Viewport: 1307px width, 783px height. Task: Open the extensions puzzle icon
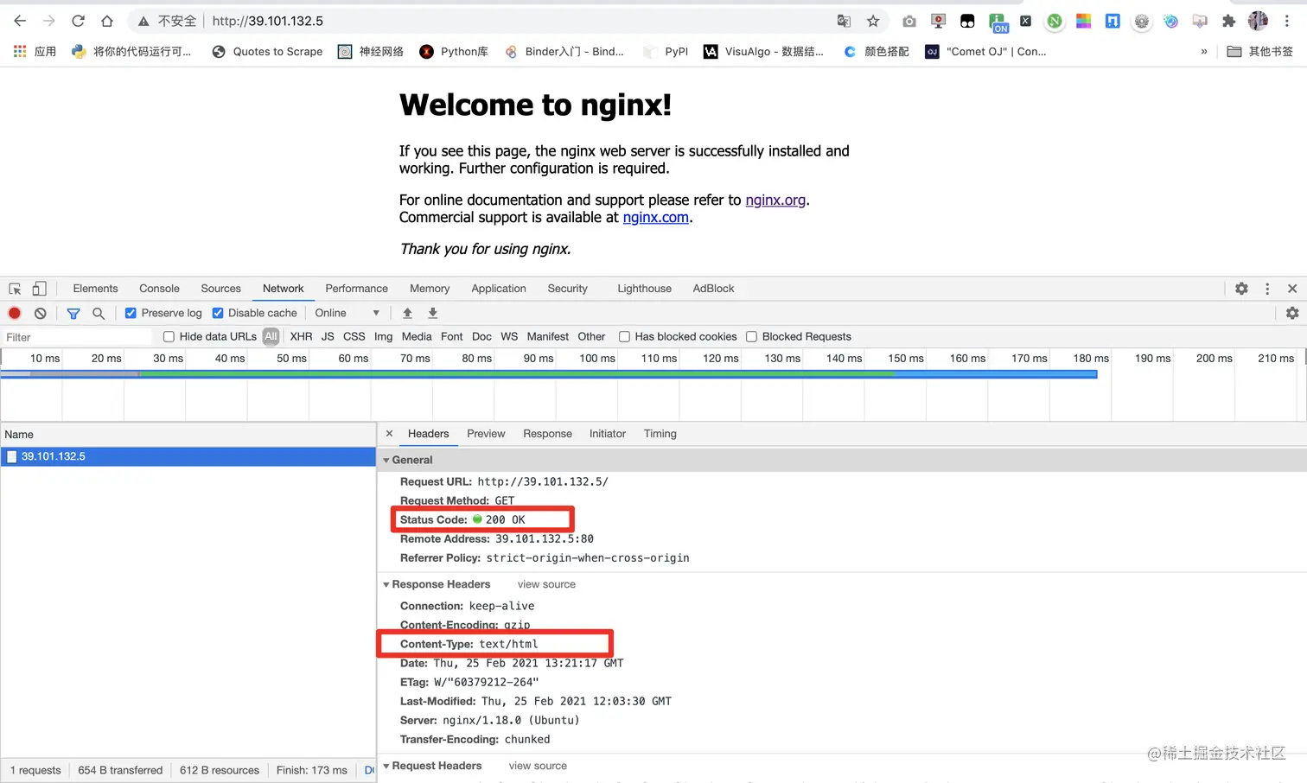point(1228,21)
